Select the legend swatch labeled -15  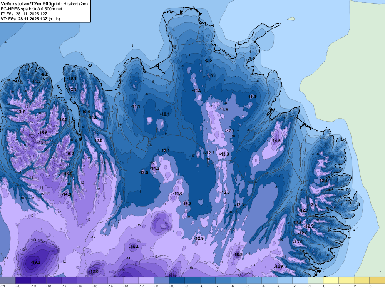[100, 280]
